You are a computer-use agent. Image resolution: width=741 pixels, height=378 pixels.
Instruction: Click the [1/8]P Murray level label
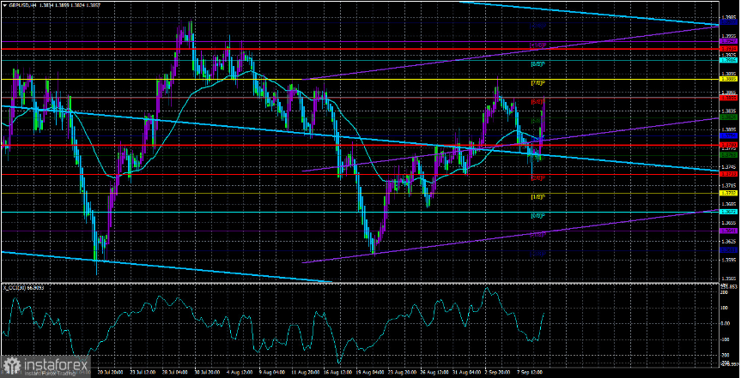[x=538, y=197]
